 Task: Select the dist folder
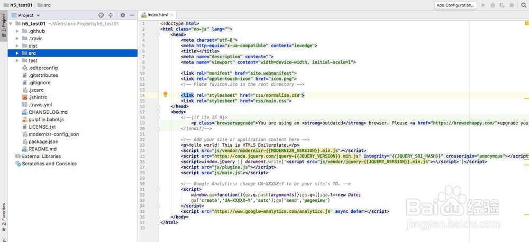(x=33, y=46)
